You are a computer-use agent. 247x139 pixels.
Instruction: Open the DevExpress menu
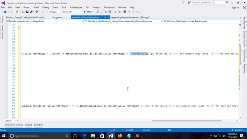point(109,7)
